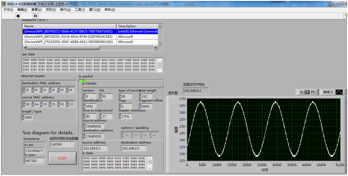This screenshot has width=348, height=176.
Task: Select the Intel(R) Ethernet adapter row
Action: (x=90, y=31)
